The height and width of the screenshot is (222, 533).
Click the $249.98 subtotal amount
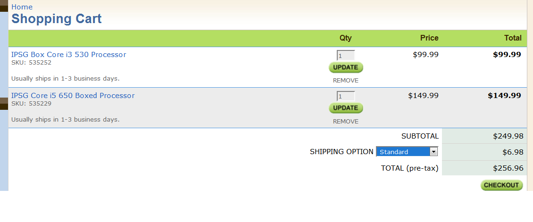pyautogui.click(x=508, y=136)
